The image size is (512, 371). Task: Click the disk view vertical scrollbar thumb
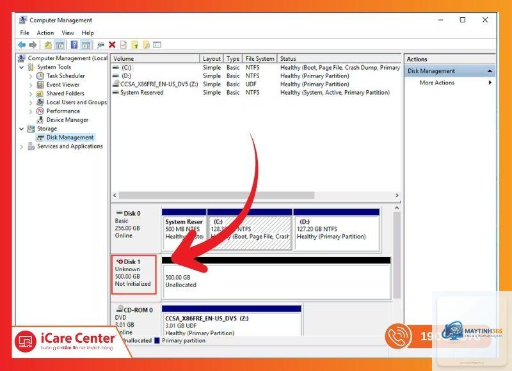coord(397,255)
